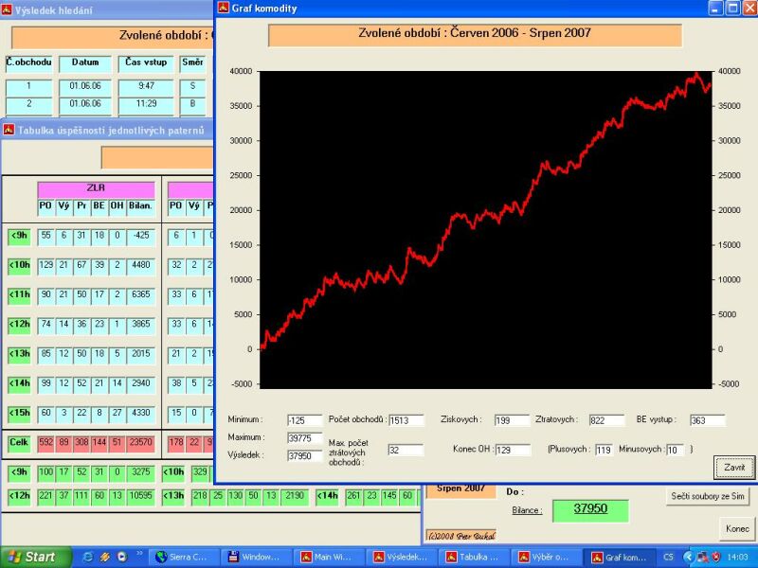Image resolution: width=758 pixels, height=568 pixels.
Task: Click the Graf komodity window title icon
Action: 223,8
